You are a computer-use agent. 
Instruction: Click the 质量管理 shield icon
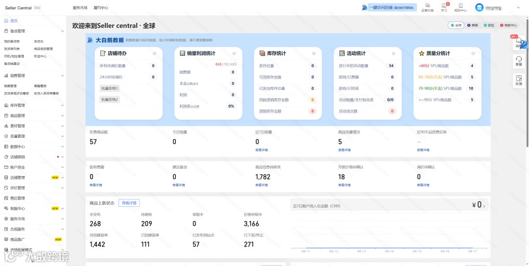point(6,136)
